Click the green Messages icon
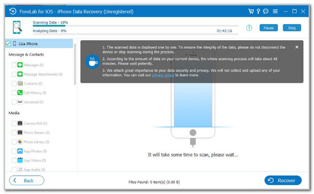 pyautogui.click(x=20, y=65)
